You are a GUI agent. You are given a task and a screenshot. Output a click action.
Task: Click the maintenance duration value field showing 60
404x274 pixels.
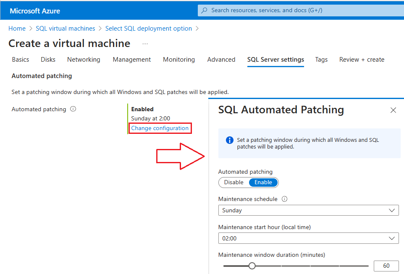(x=386, y=266)
